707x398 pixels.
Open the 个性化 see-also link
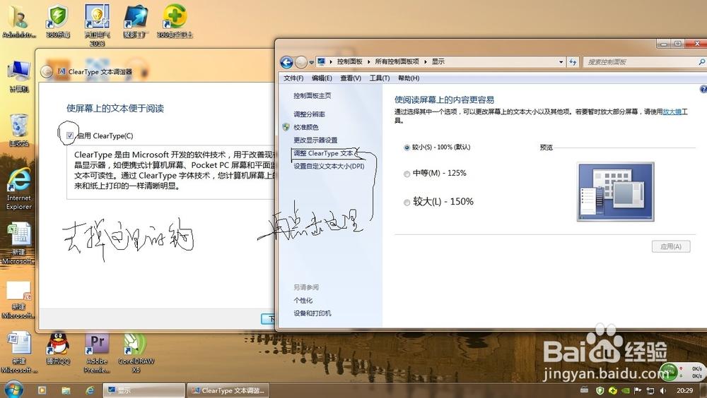pyautogui.click(x=303, y=301)
